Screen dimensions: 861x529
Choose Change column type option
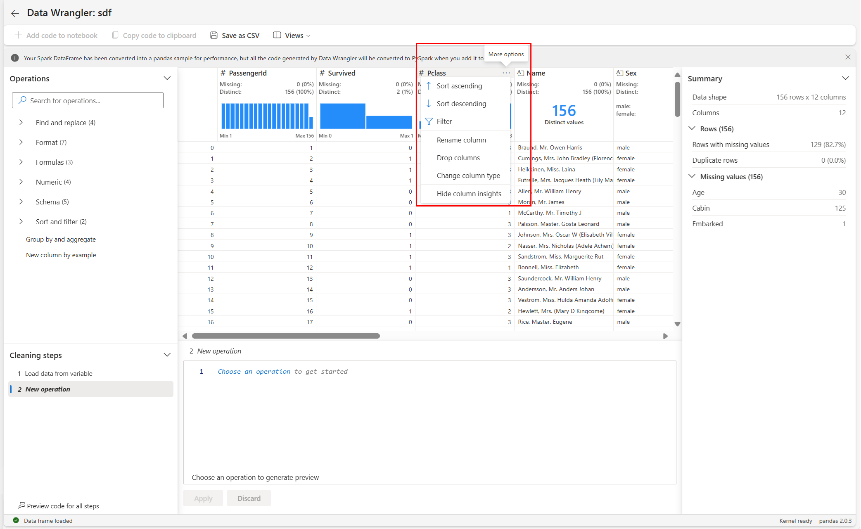pos(468,176)
